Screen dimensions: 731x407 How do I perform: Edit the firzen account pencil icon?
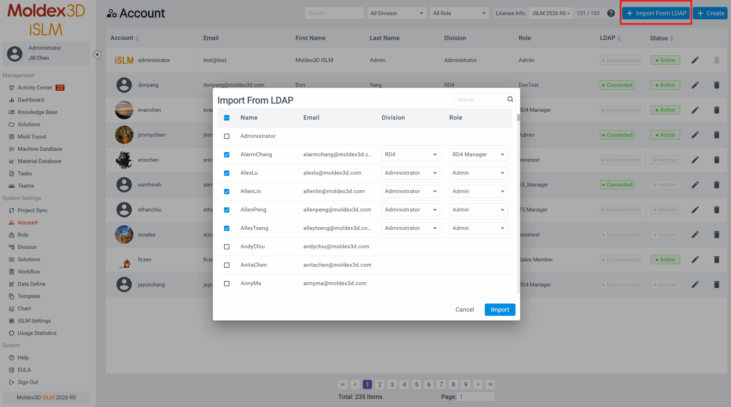695,260
